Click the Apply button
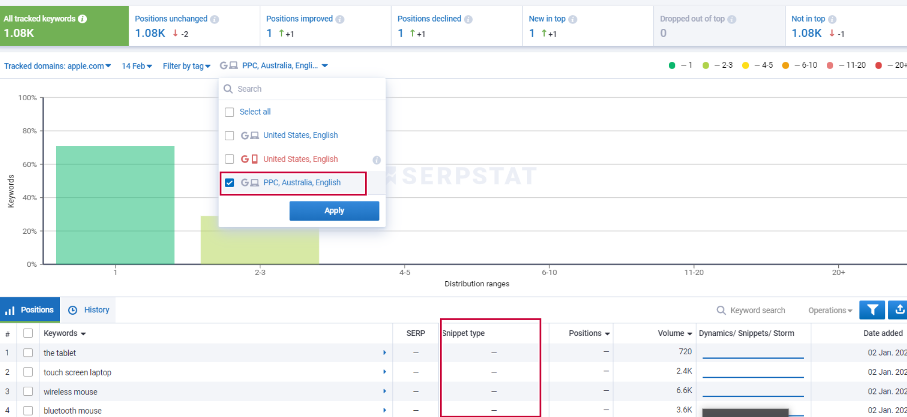This screenshot has width=907, height=417. [x=334, y=211]
